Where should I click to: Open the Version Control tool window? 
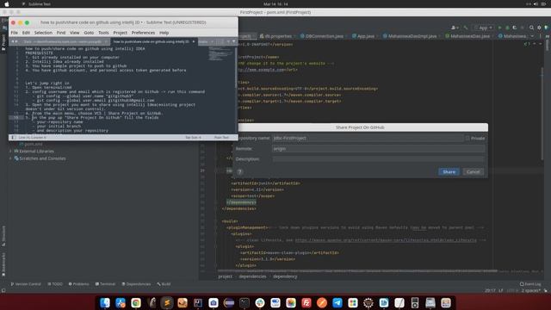pyautogui.click(x=26, y=284)
